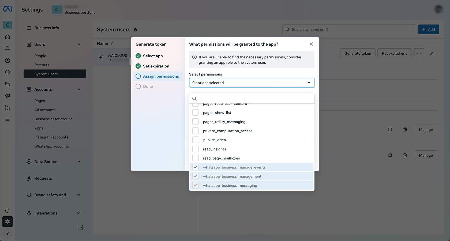The height and width of the screenshot is (241, 450).
Task: Expand the Data Sources section
Action: click(79, 162)
